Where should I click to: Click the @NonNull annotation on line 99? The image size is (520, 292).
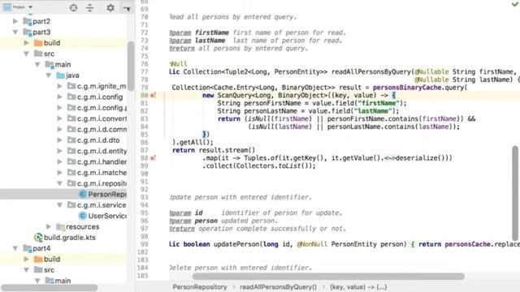pyautogui.click(x=312, y=244)
